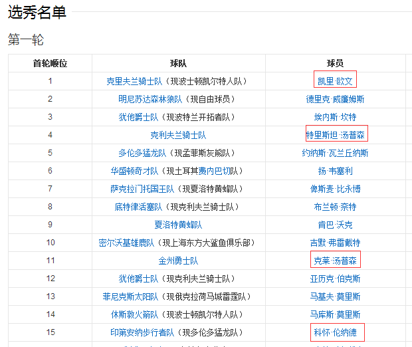412x347 pixels.
Task: Open player 扬·韦塞利 link
Action: coord(335,171)
